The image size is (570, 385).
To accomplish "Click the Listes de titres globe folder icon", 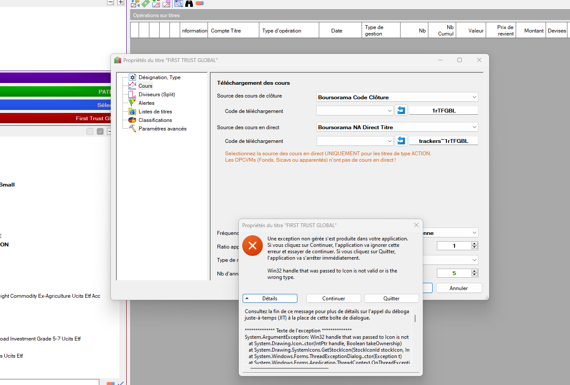I will [133, 112].
